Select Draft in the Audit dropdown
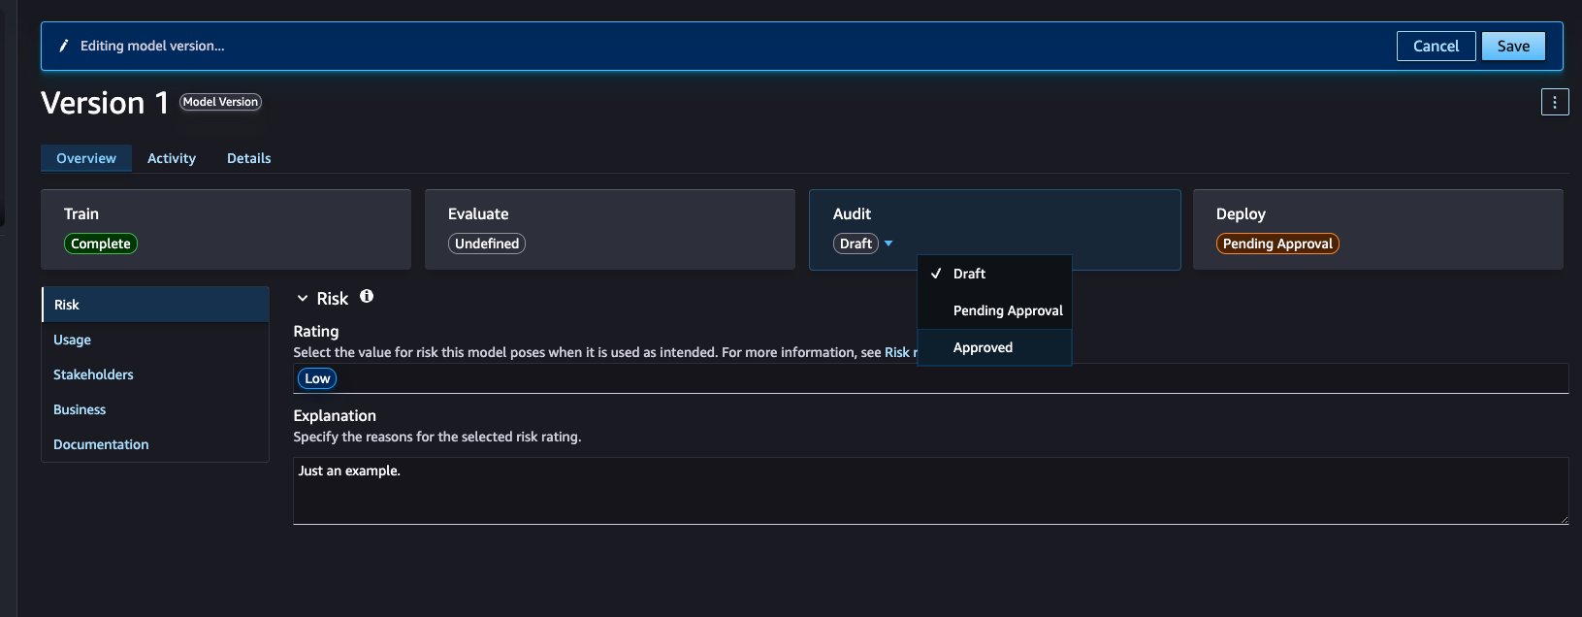 point(994,274)
